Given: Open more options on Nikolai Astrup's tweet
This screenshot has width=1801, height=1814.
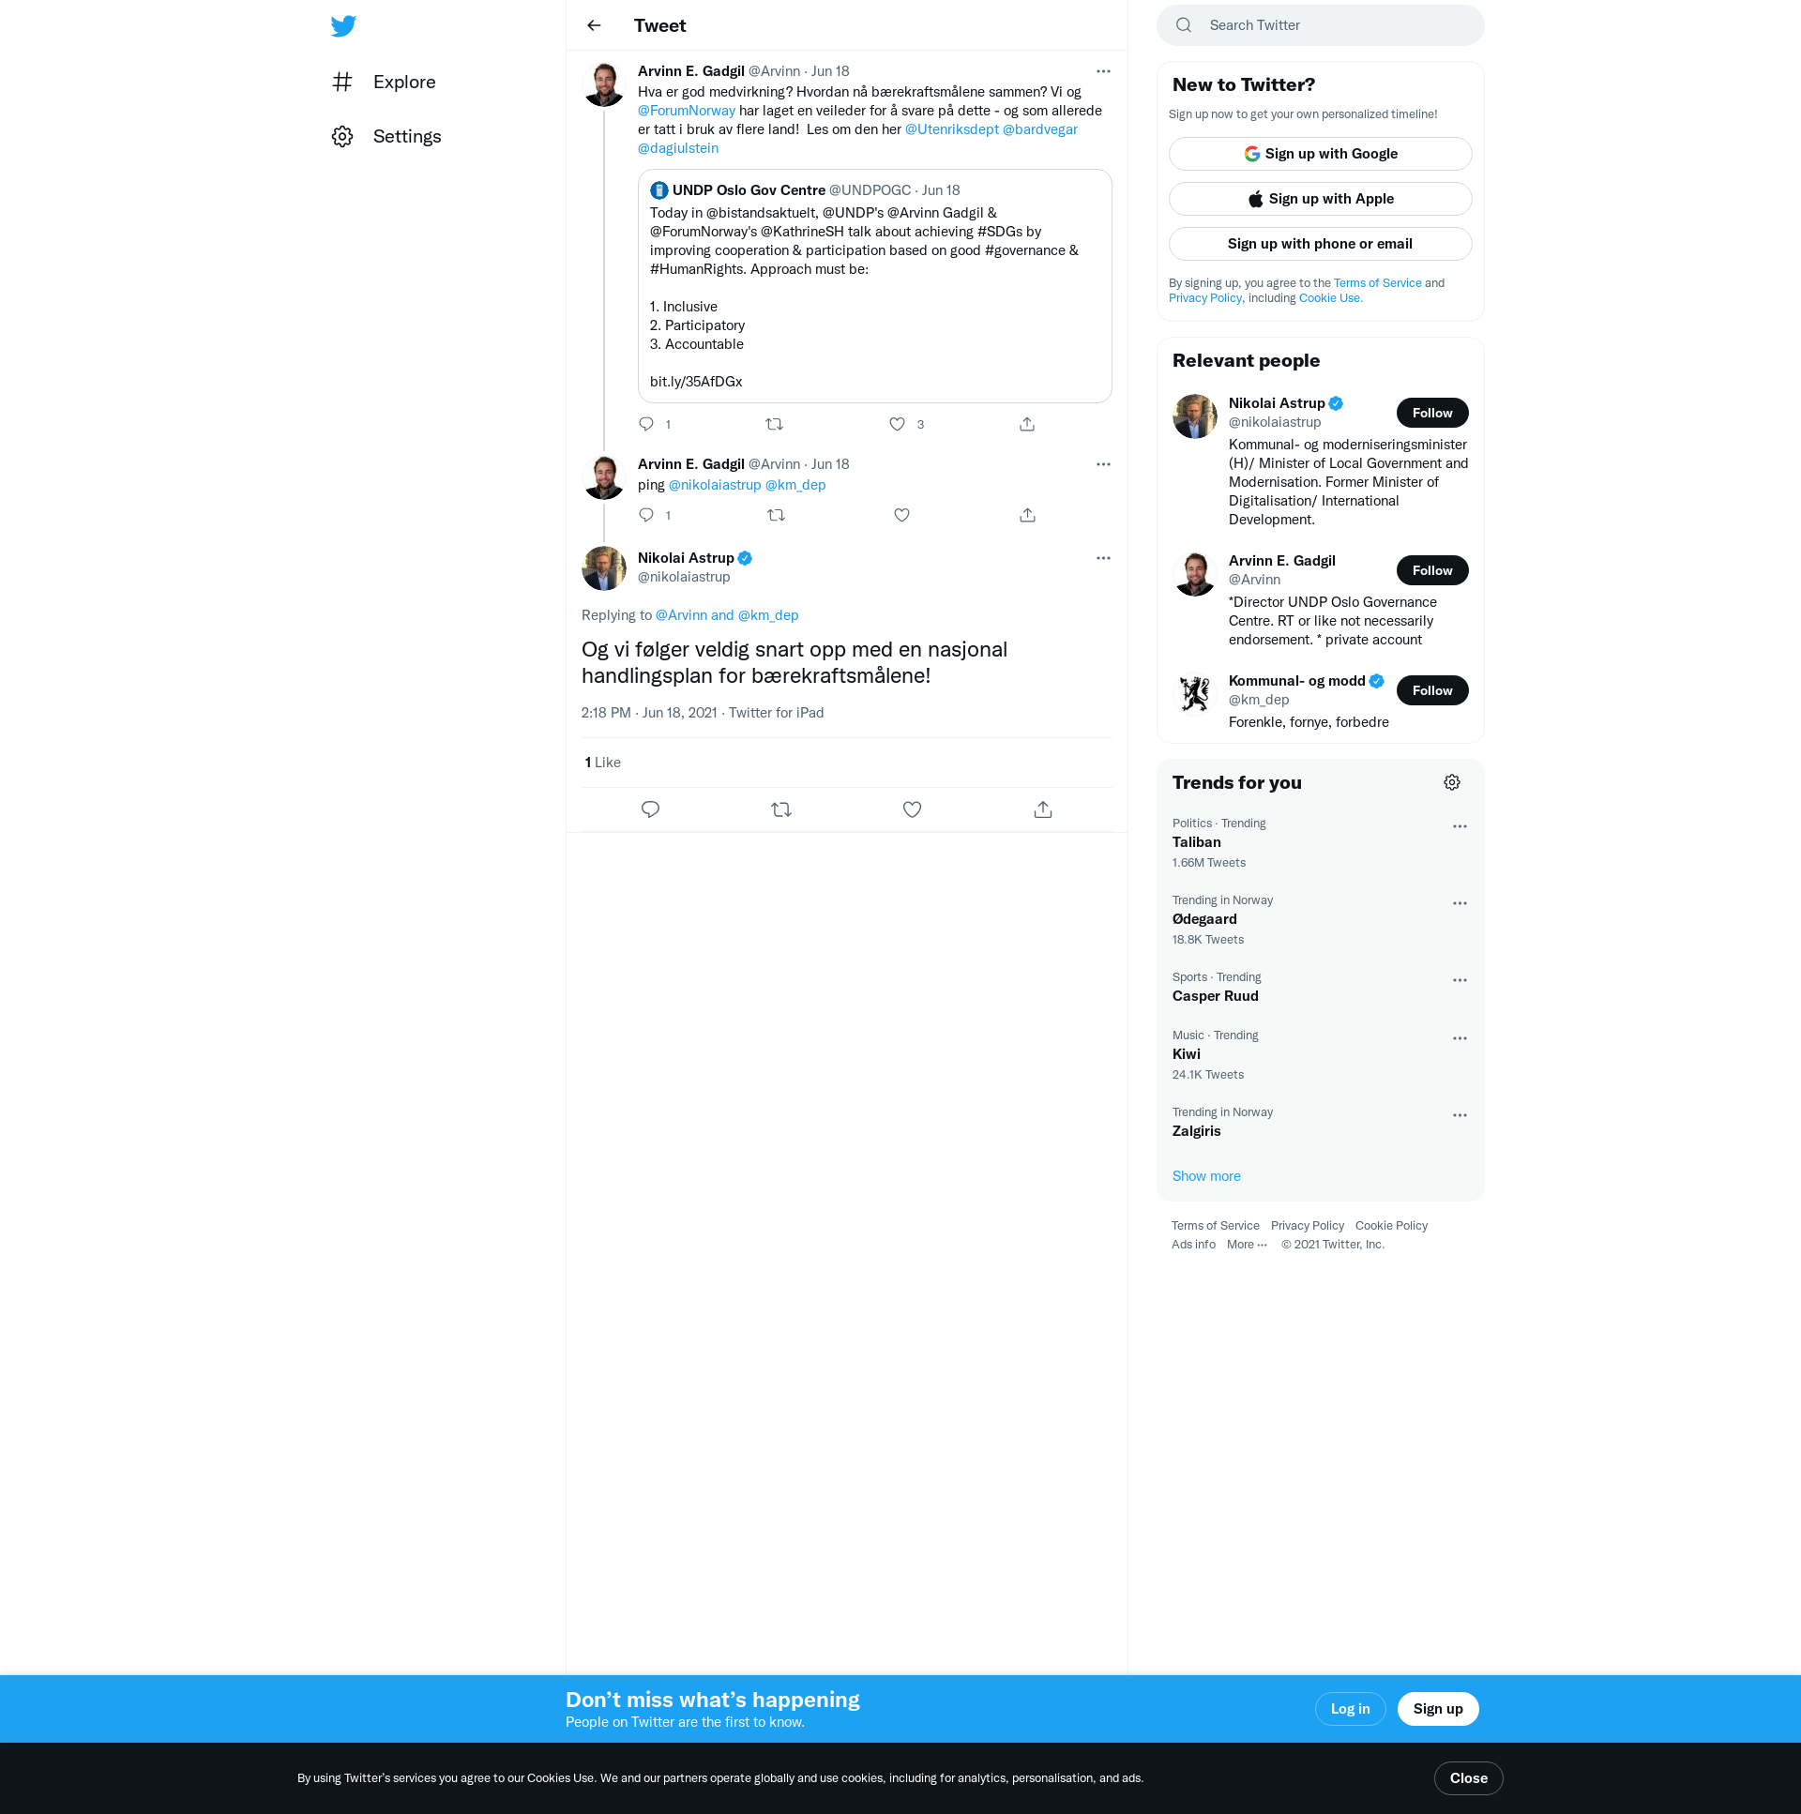Looking at the screenshot, I should tap(1102, 559).
